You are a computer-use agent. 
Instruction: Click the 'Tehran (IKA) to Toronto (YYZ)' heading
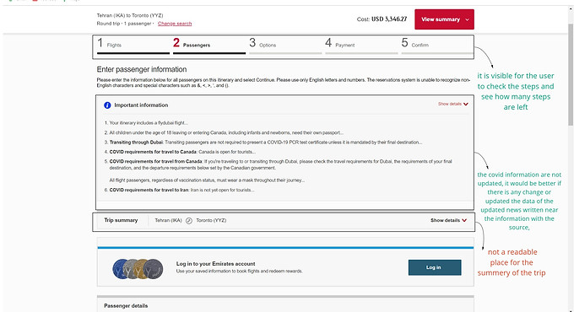click(x=130, y=15)
